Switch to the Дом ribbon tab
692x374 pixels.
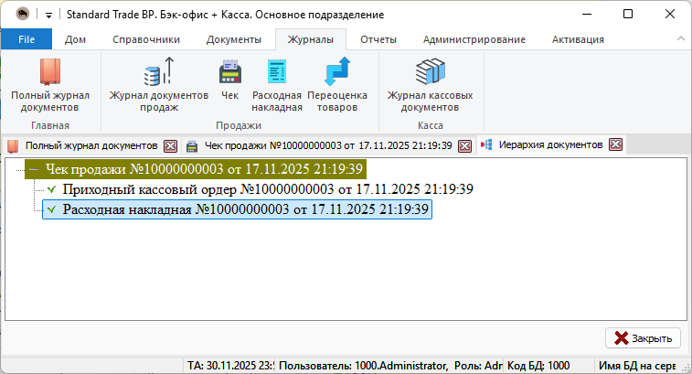75,39
